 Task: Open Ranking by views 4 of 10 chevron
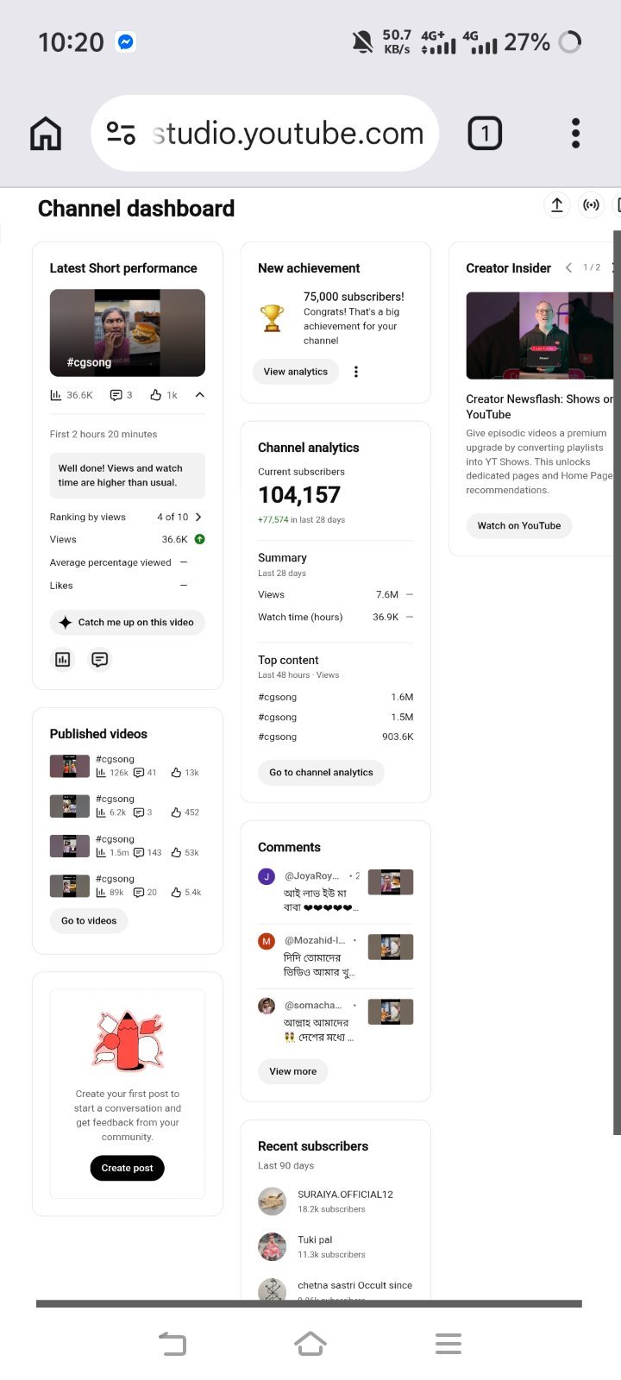198,517
